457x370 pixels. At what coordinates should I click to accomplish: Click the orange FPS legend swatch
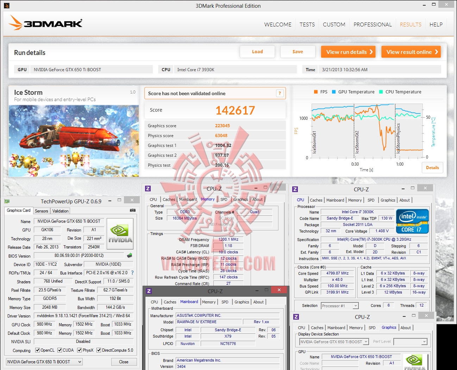pos(316,92)
